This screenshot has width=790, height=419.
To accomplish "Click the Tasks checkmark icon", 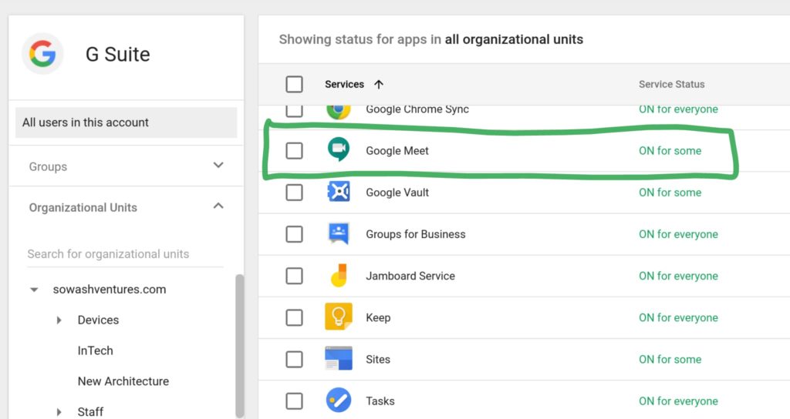I will (x=339, y=401).
